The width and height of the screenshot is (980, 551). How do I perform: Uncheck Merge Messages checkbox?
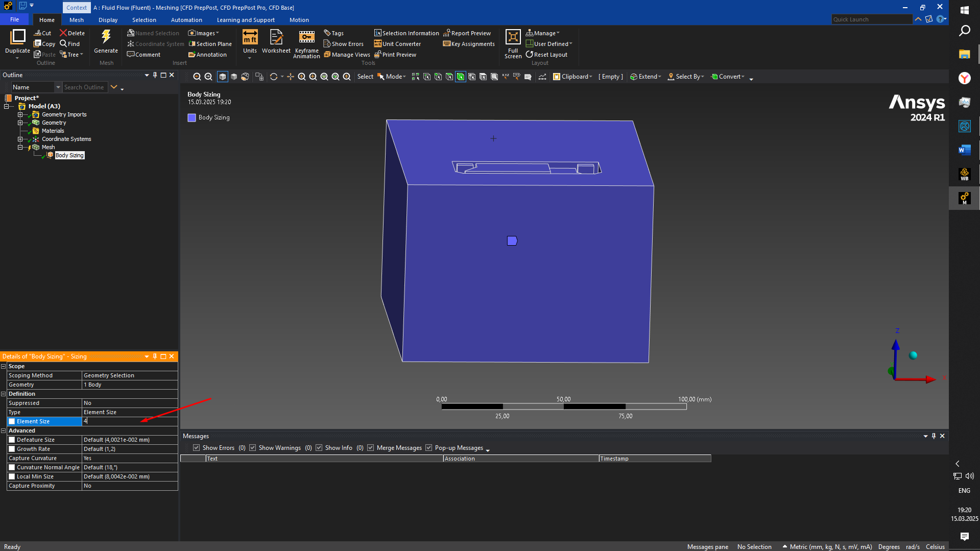370,448
